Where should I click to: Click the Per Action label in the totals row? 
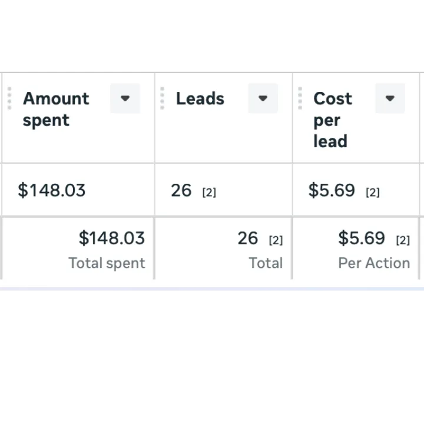pyautogui.click(x=374, y=263)
